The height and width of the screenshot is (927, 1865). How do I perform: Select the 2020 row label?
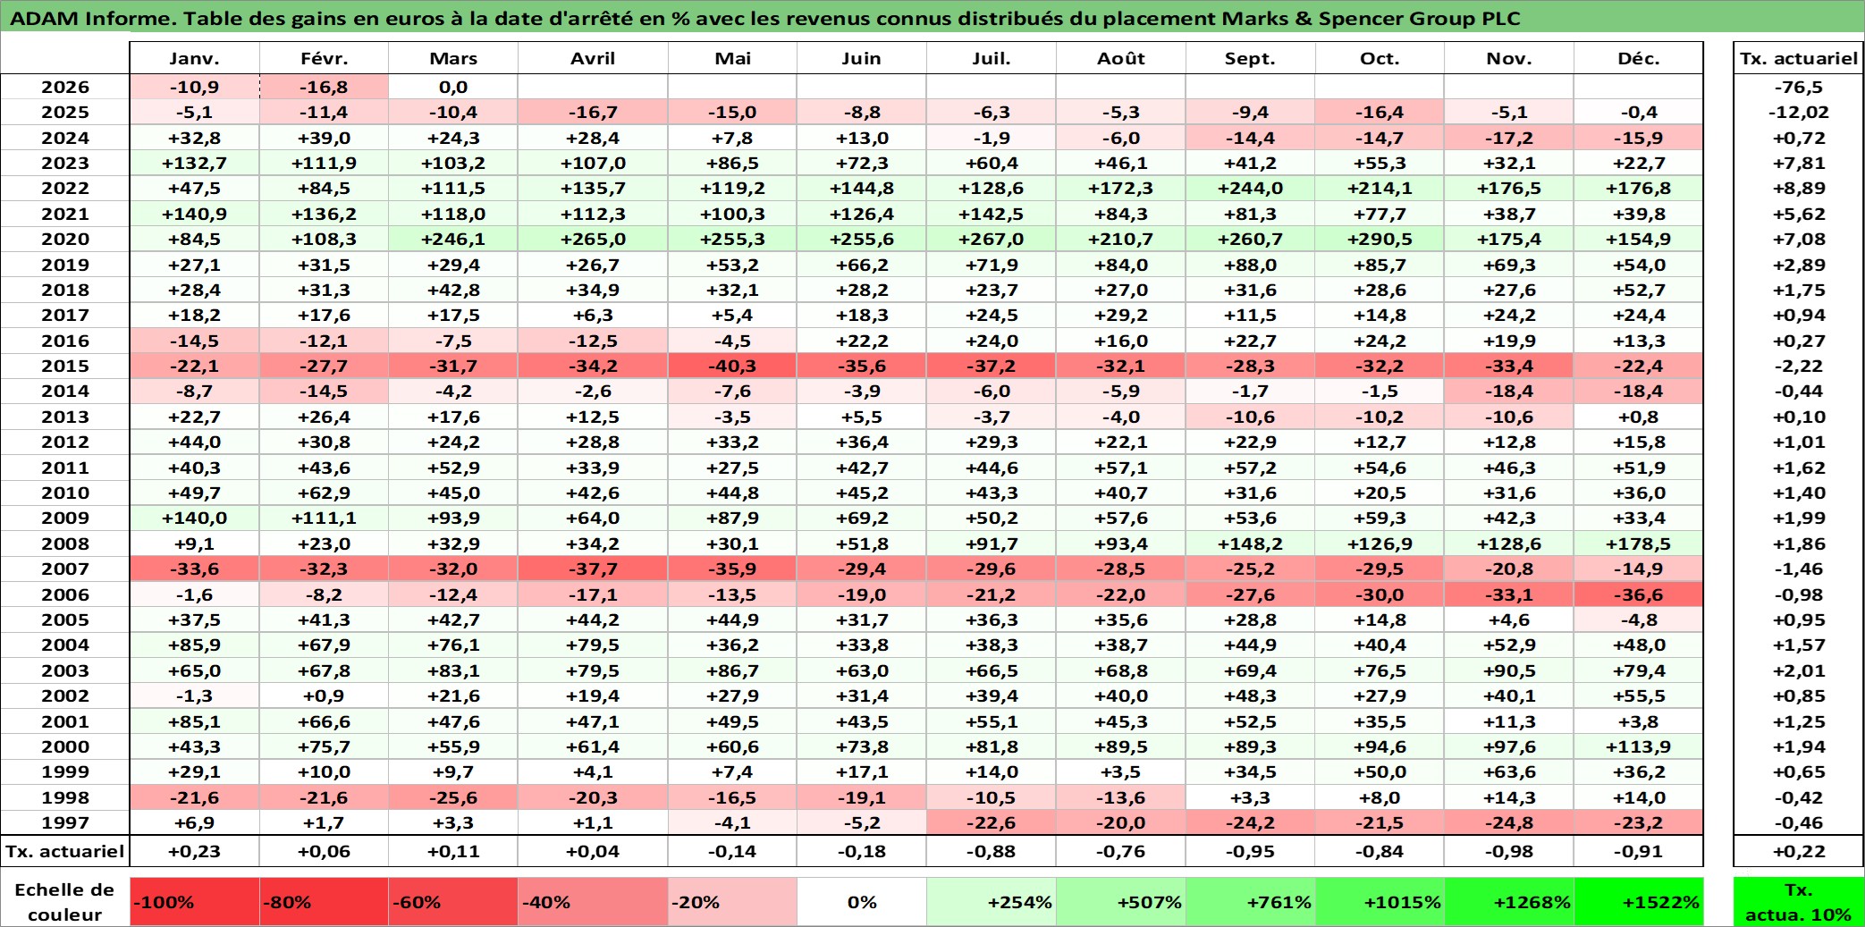tap(65, 239)
